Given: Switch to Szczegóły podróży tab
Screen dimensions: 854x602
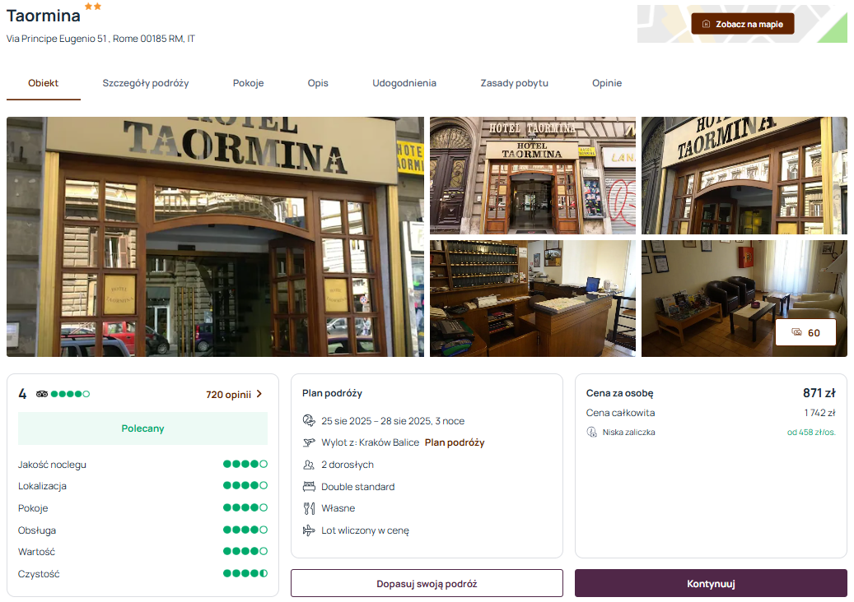Looking at the screenshot, I should [146, 83].
